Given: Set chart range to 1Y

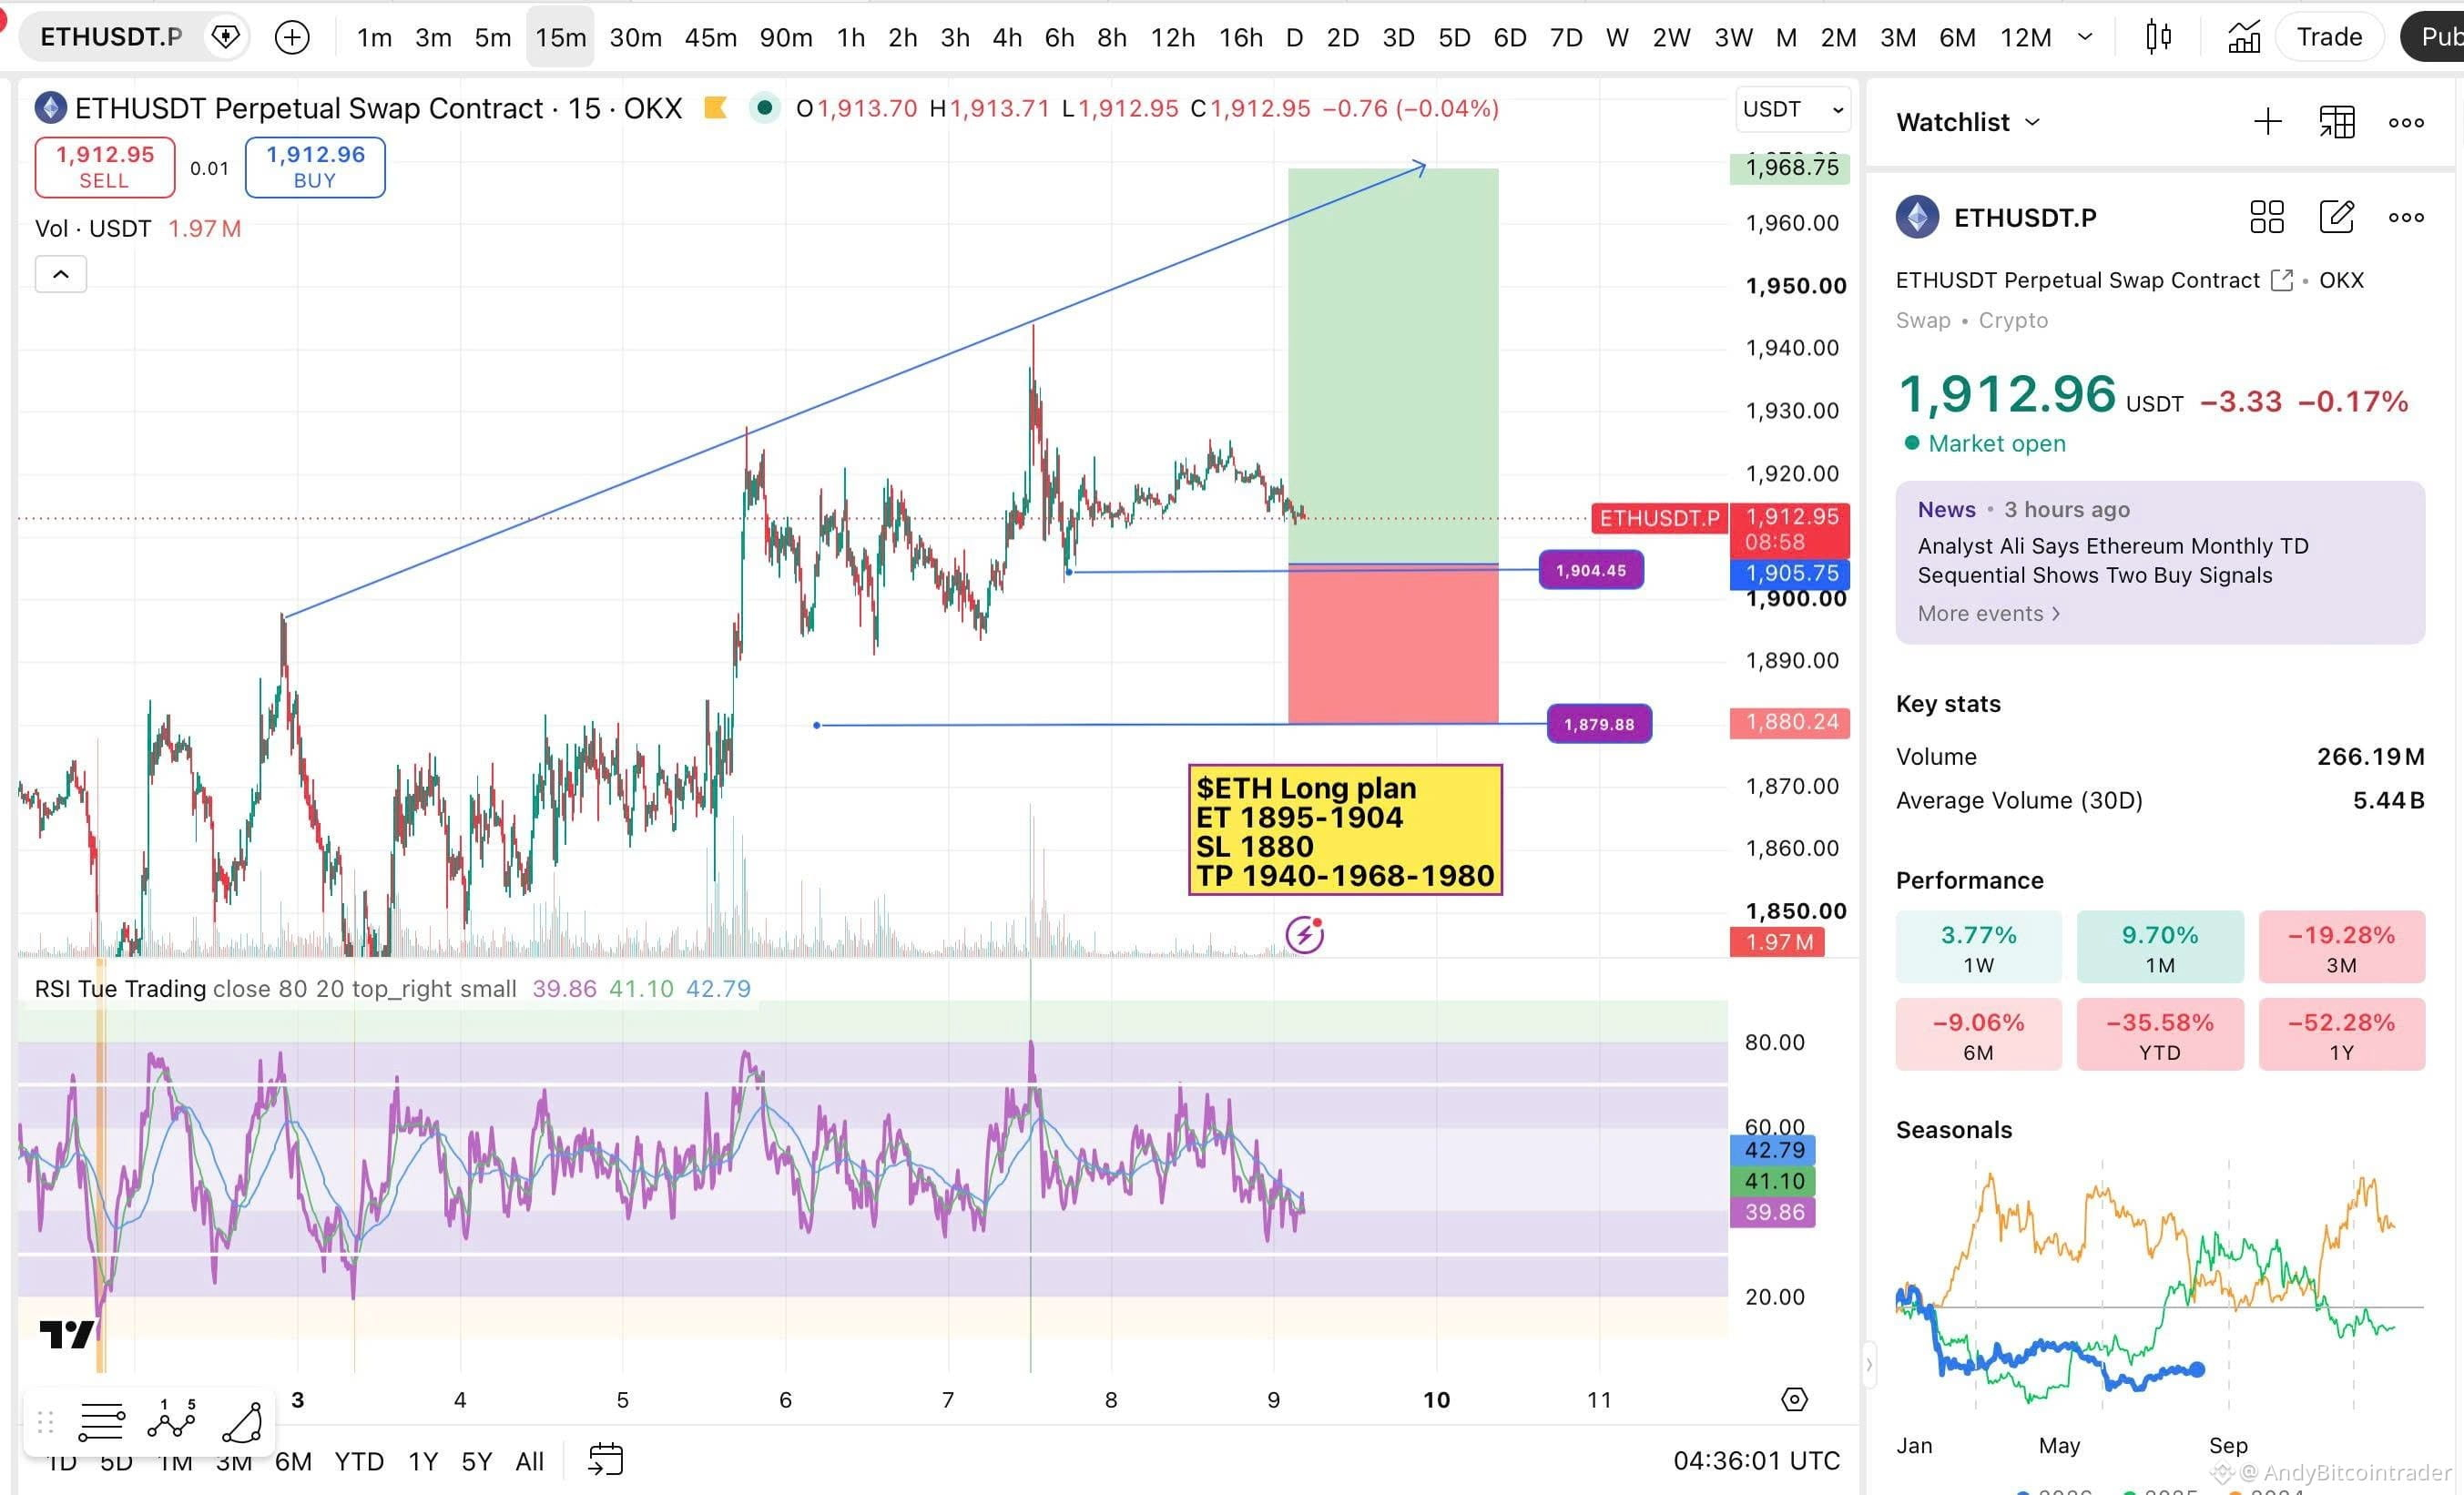Looking at the screenshot, I should point(423,1461).
